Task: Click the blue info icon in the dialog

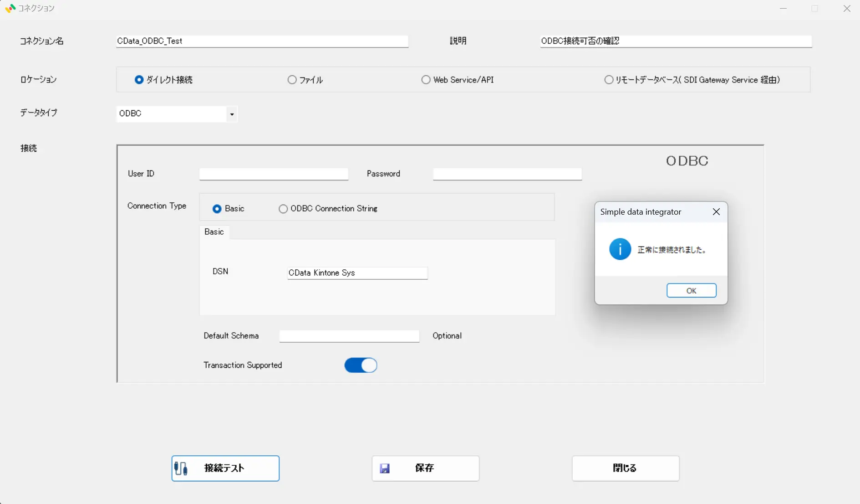Action: tap(620, 249)
